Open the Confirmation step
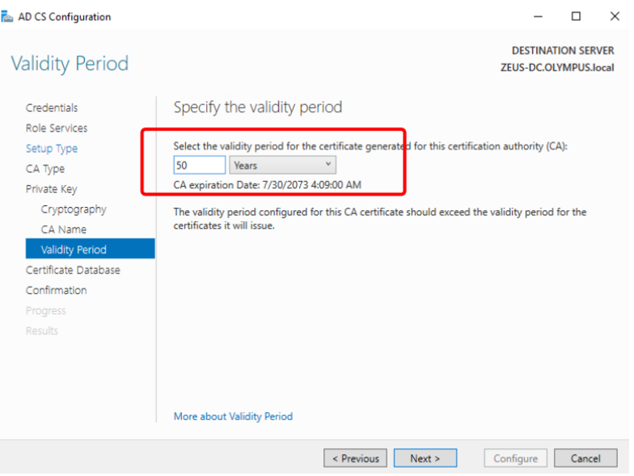The height and width of the screenshot is (476, 634). click(x=57, y=290)
